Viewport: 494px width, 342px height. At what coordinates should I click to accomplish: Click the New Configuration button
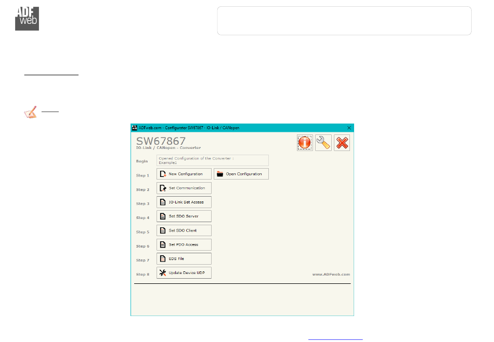pyautogui.click(x=184, y=174)
